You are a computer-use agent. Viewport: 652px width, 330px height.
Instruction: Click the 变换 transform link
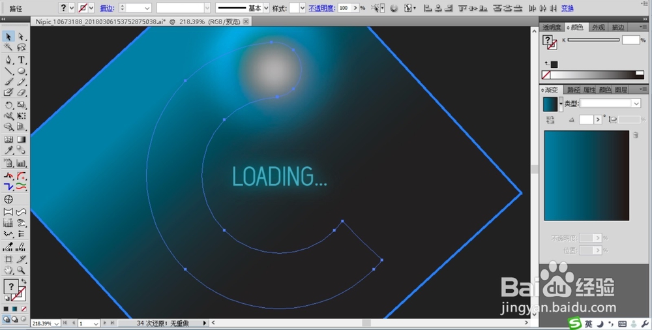pyautogui.click(x=567, y=8)
